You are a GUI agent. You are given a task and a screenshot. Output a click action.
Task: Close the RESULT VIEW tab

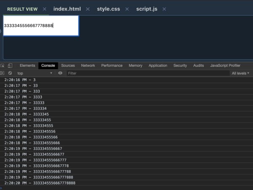pos(45,9)
